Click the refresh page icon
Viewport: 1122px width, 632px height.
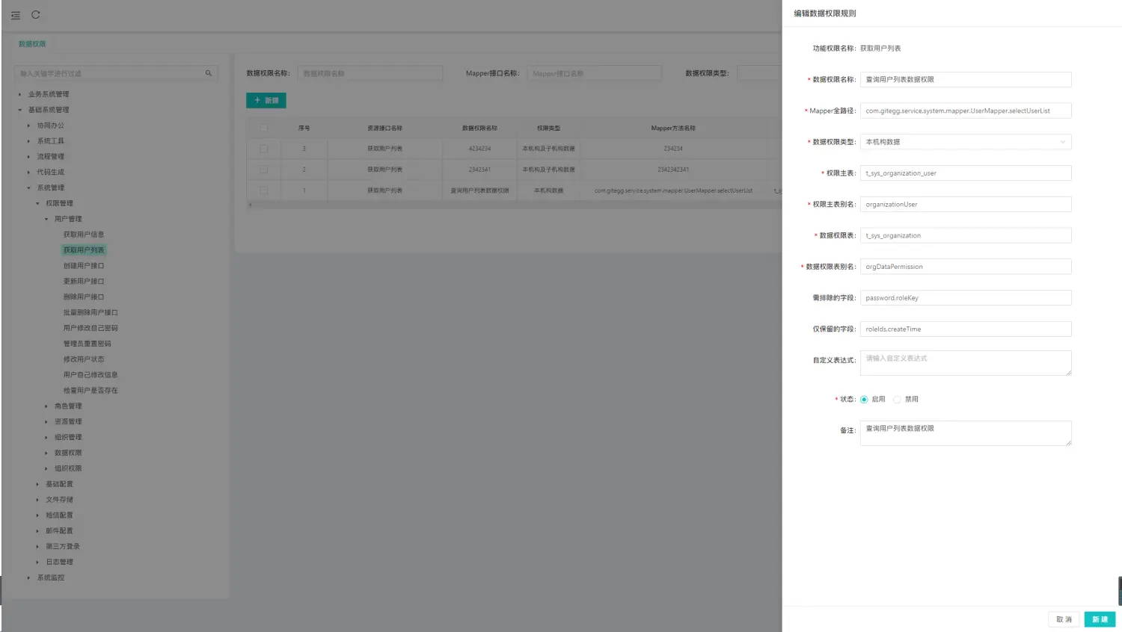35,15
